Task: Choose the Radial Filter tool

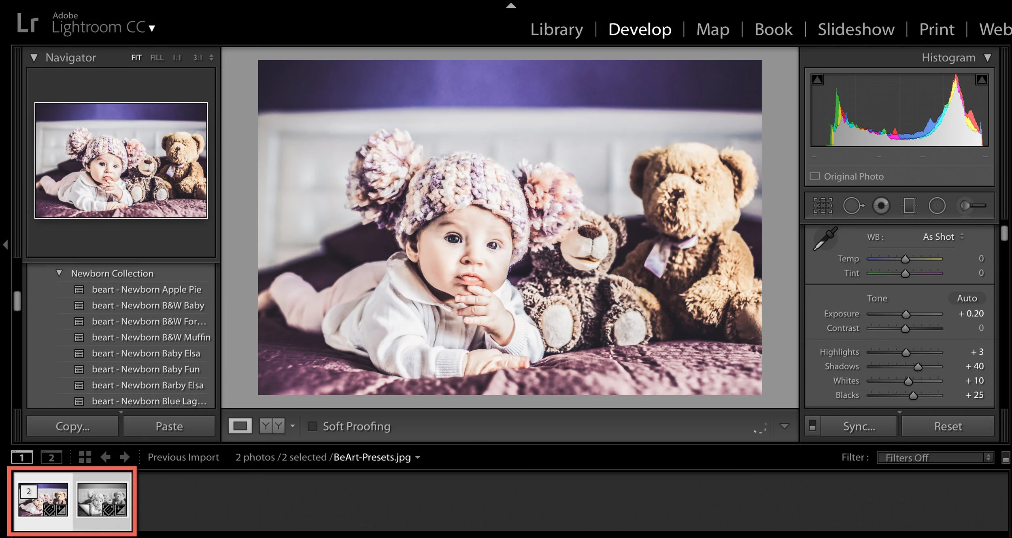Action: coord(937,206)
